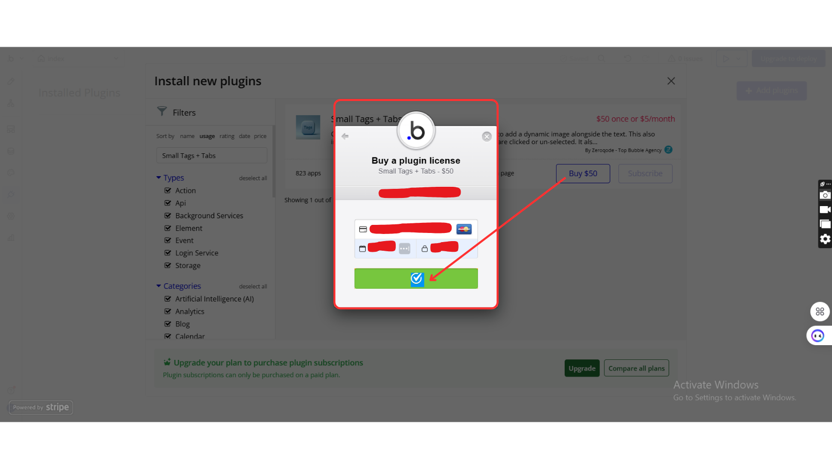
Task: Toggle the Blog category checkbox
Action: pyautogui.click(x=167, y=324)
